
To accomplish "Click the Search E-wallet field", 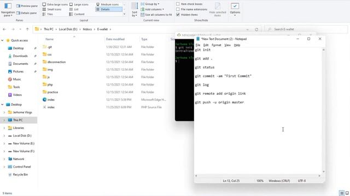I will (306, 29).
